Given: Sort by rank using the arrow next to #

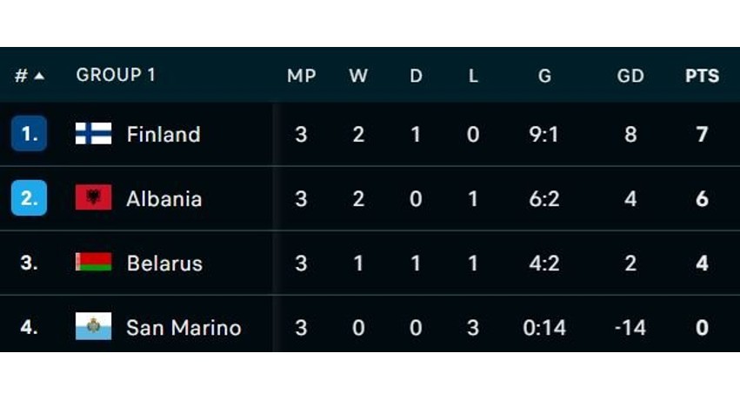Looking at the screenshot, I should pyautogui.click(x=40, y=76).
